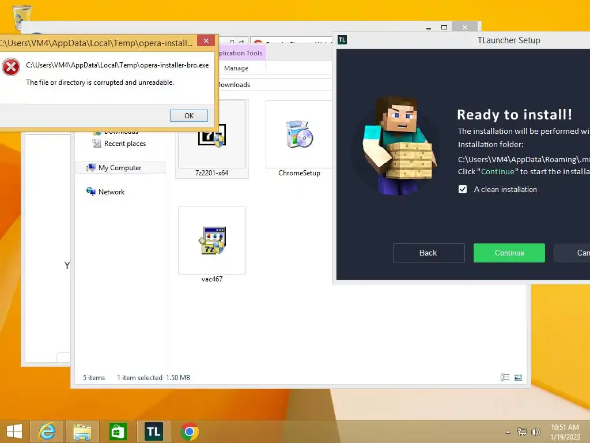Switch to large icons view in Explorer

click(518, 377)
